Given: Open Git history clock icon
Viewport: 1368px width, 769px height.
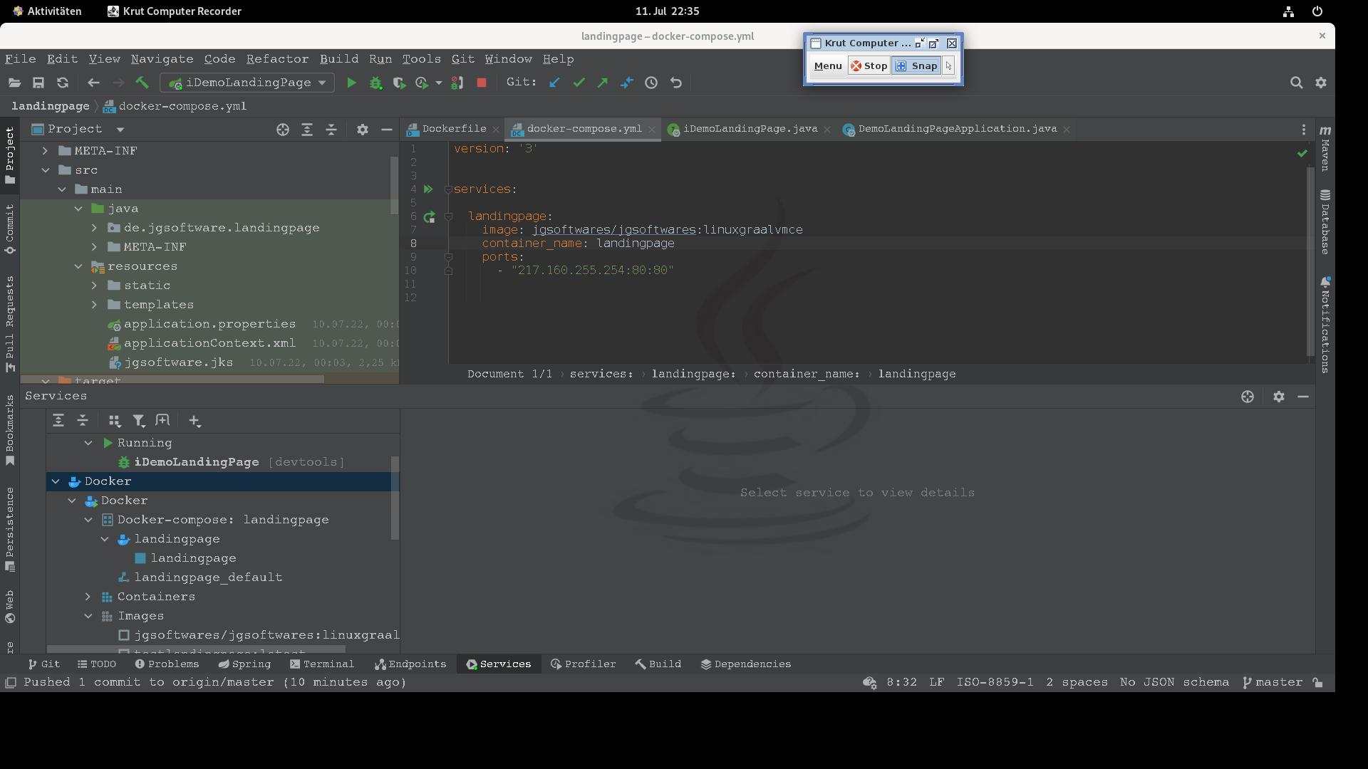Looking at the screenshot, I should 651,83.
